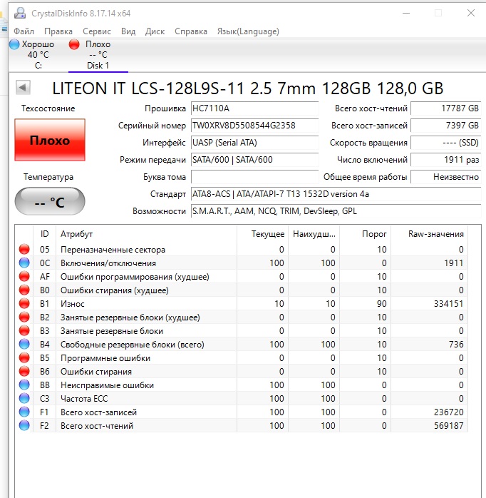Click the Режим передачи field SATA/600
486x498 pixels.
click(x=254, y=160)
